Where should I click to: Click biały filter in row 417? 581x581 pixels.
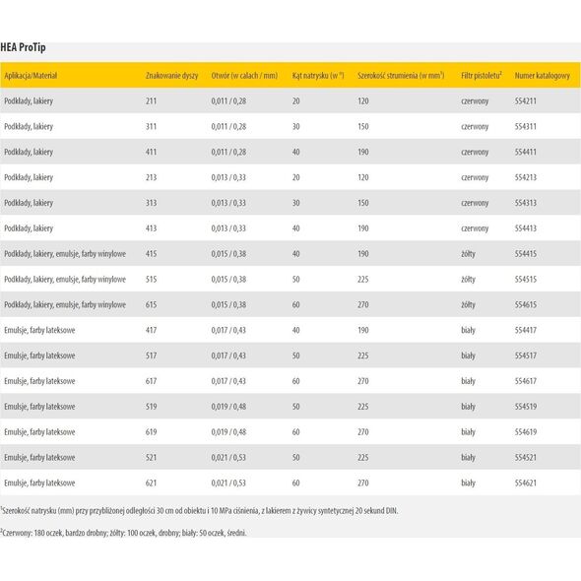[468, 330]
